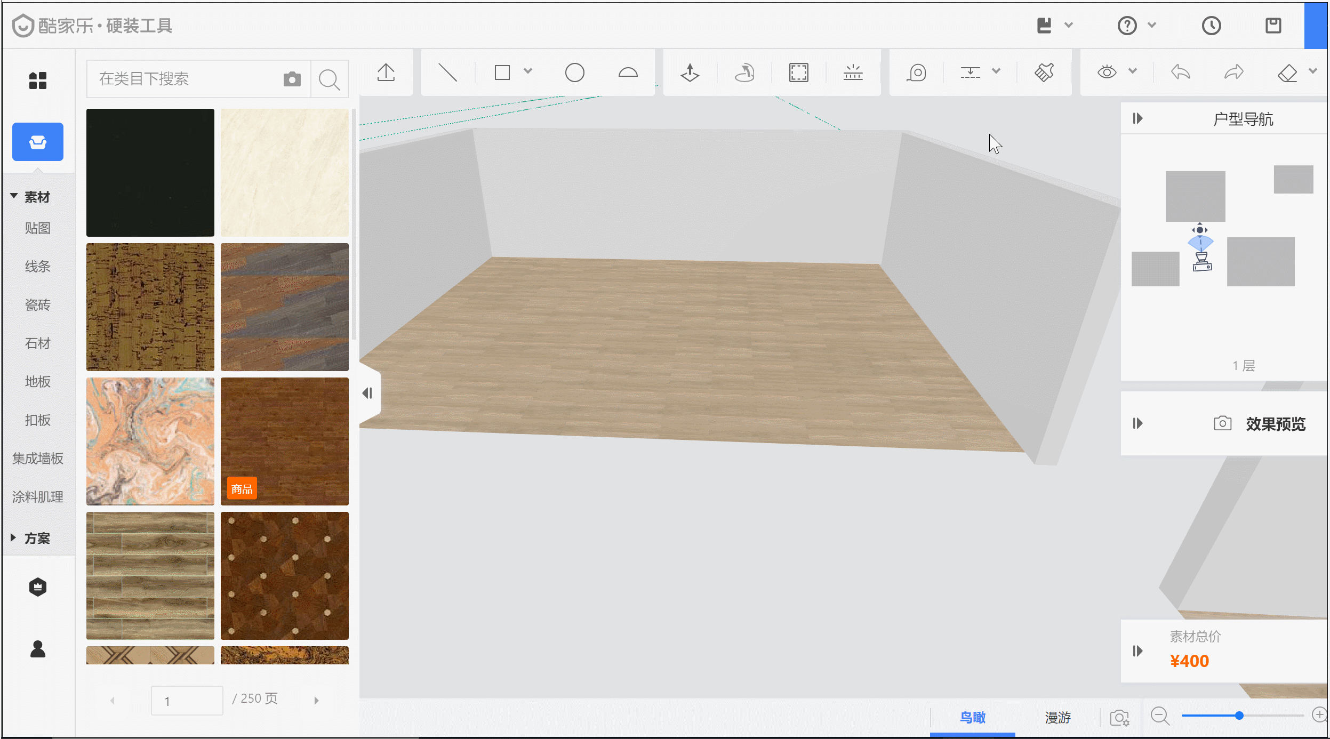Viewport: 1330px width, 739px height.
Task: Select the circle drawing tool
Action: pos(574,73)
